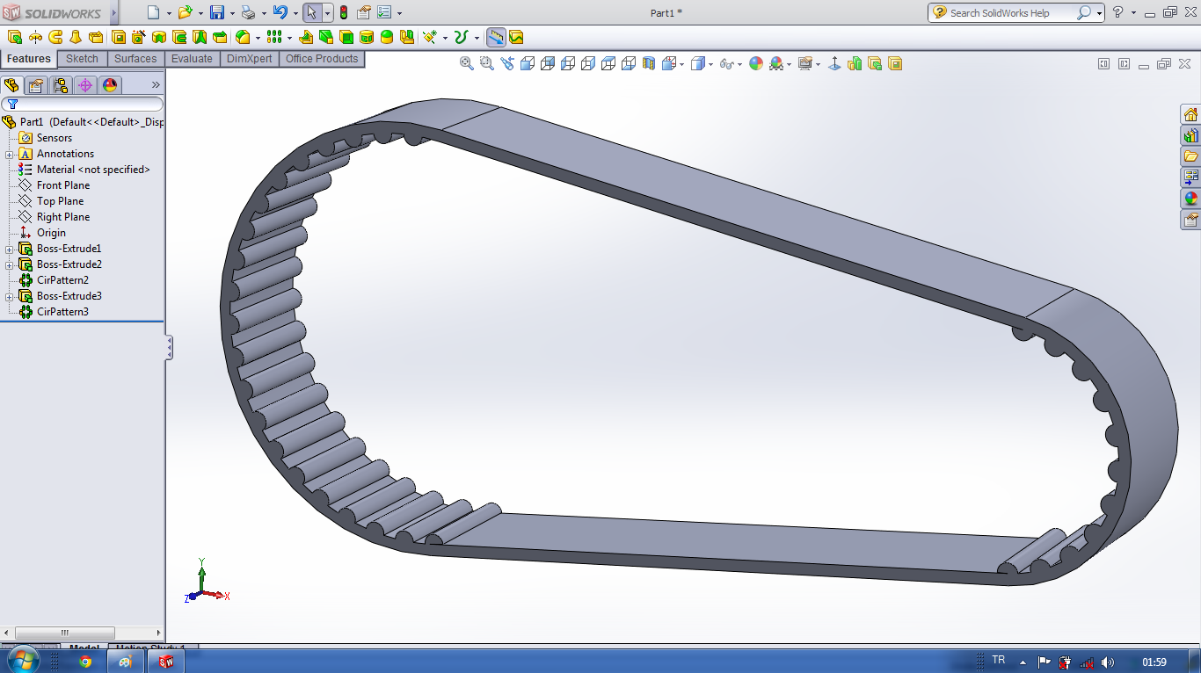Click the Zoom to Fit icon
The image size is (1201, 673).
point(467,63)
